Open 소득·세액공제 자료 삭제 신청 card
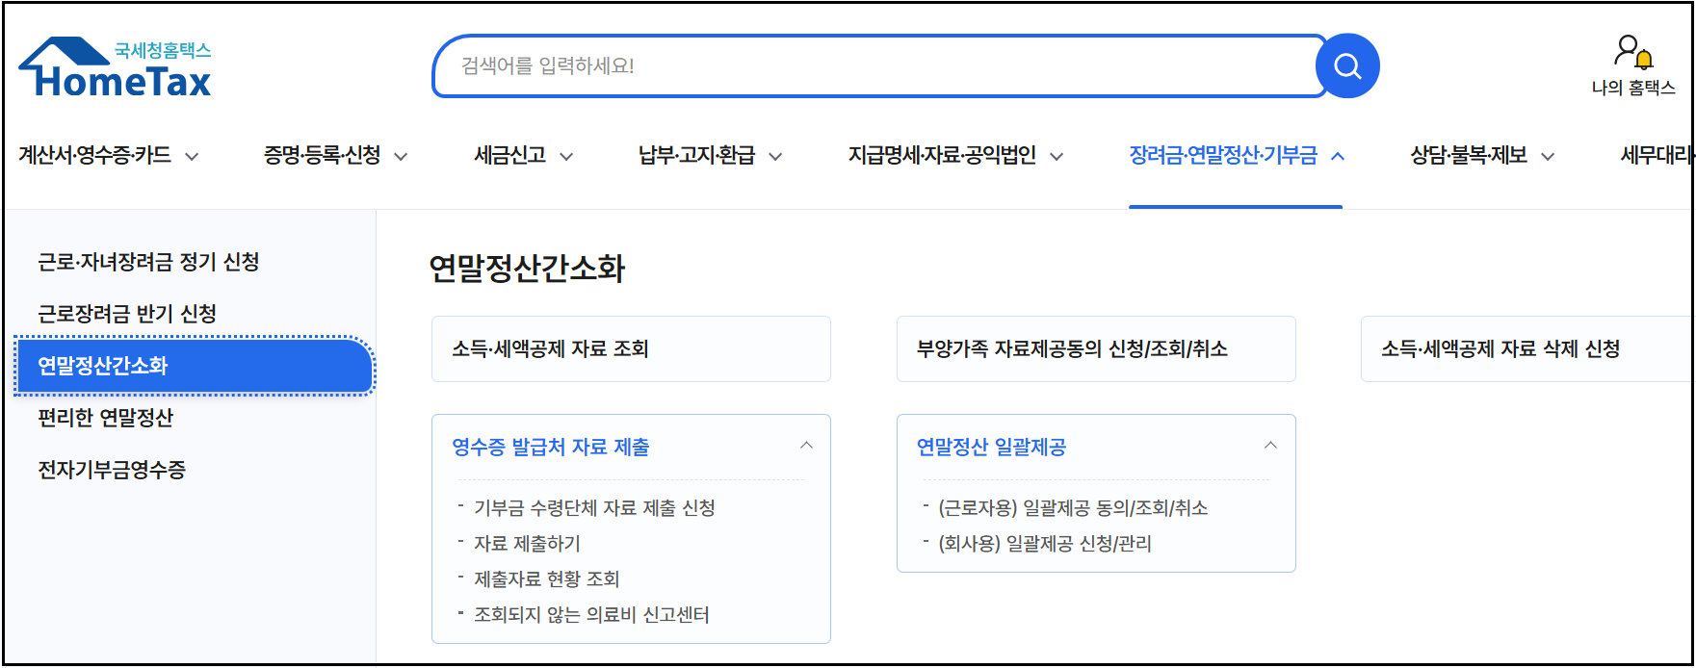 click(x=1526, y=348)
